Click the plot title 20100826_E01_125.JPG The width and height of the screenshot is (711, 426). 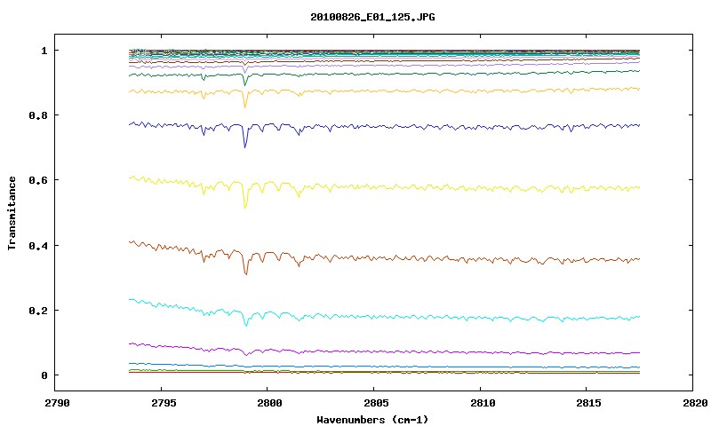tap(372, 17)
